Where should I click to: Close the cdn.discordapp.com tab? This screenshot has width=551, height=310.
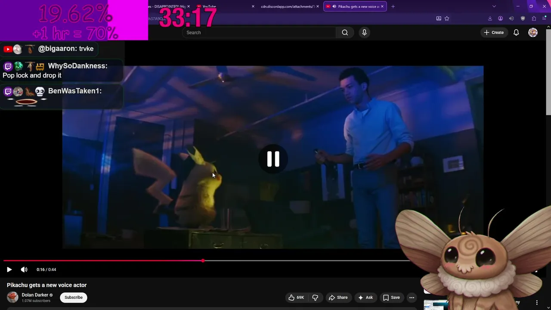(318, 6)
